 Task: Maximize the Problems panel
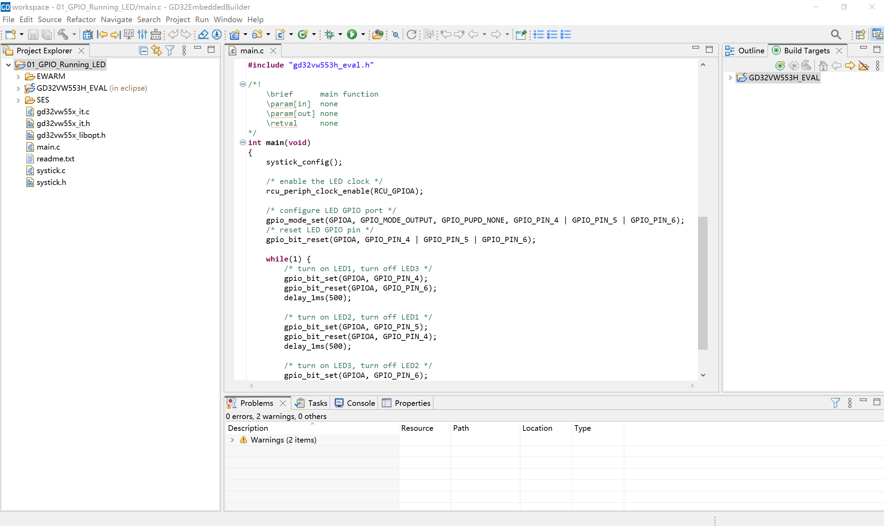pyautogui.click(x=877, y=402)
